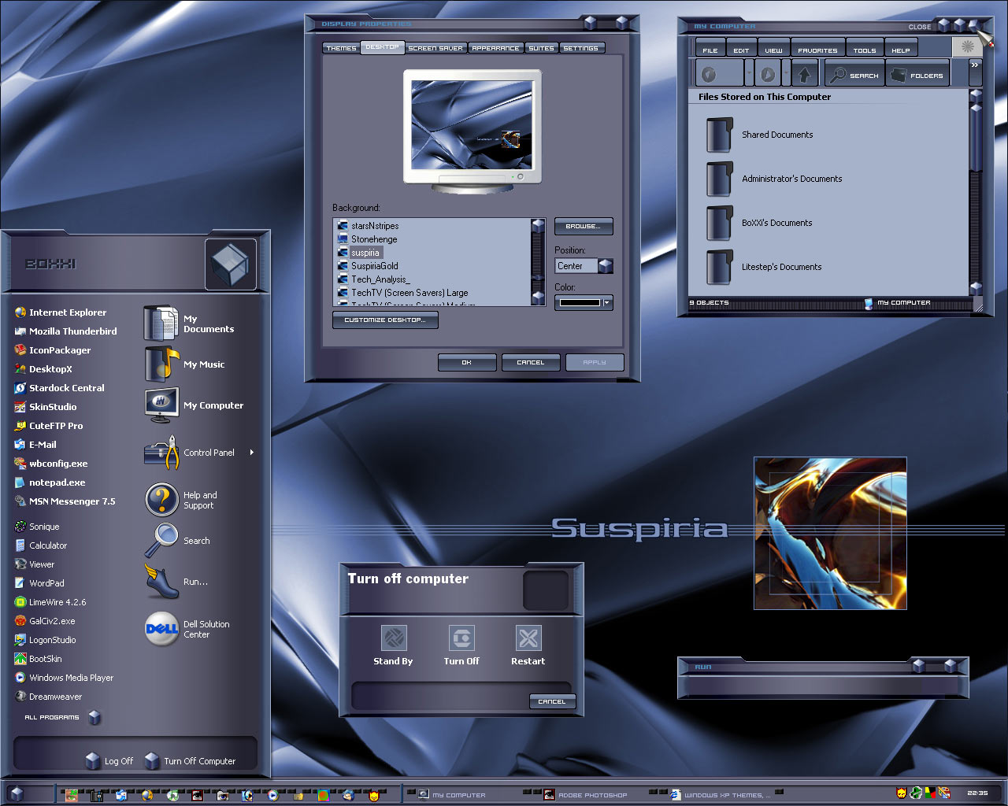This screenshot has height=806, width=1008.
Task: Click Customize Desktop... button
Action: [385, 320]
